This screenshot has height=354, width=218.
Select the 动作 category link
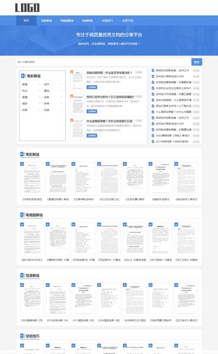pos(46,84)
